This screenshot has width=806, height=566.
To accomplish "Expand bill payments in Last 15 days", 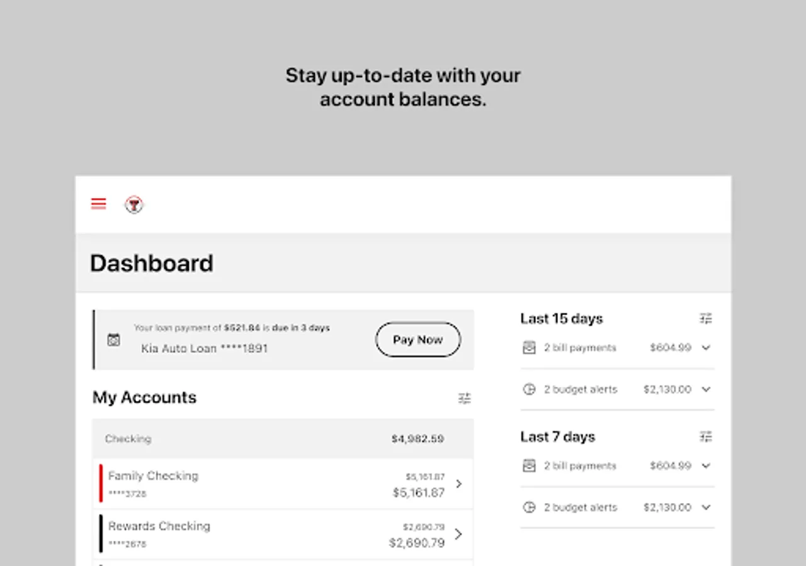I will (x=706, y=348).
